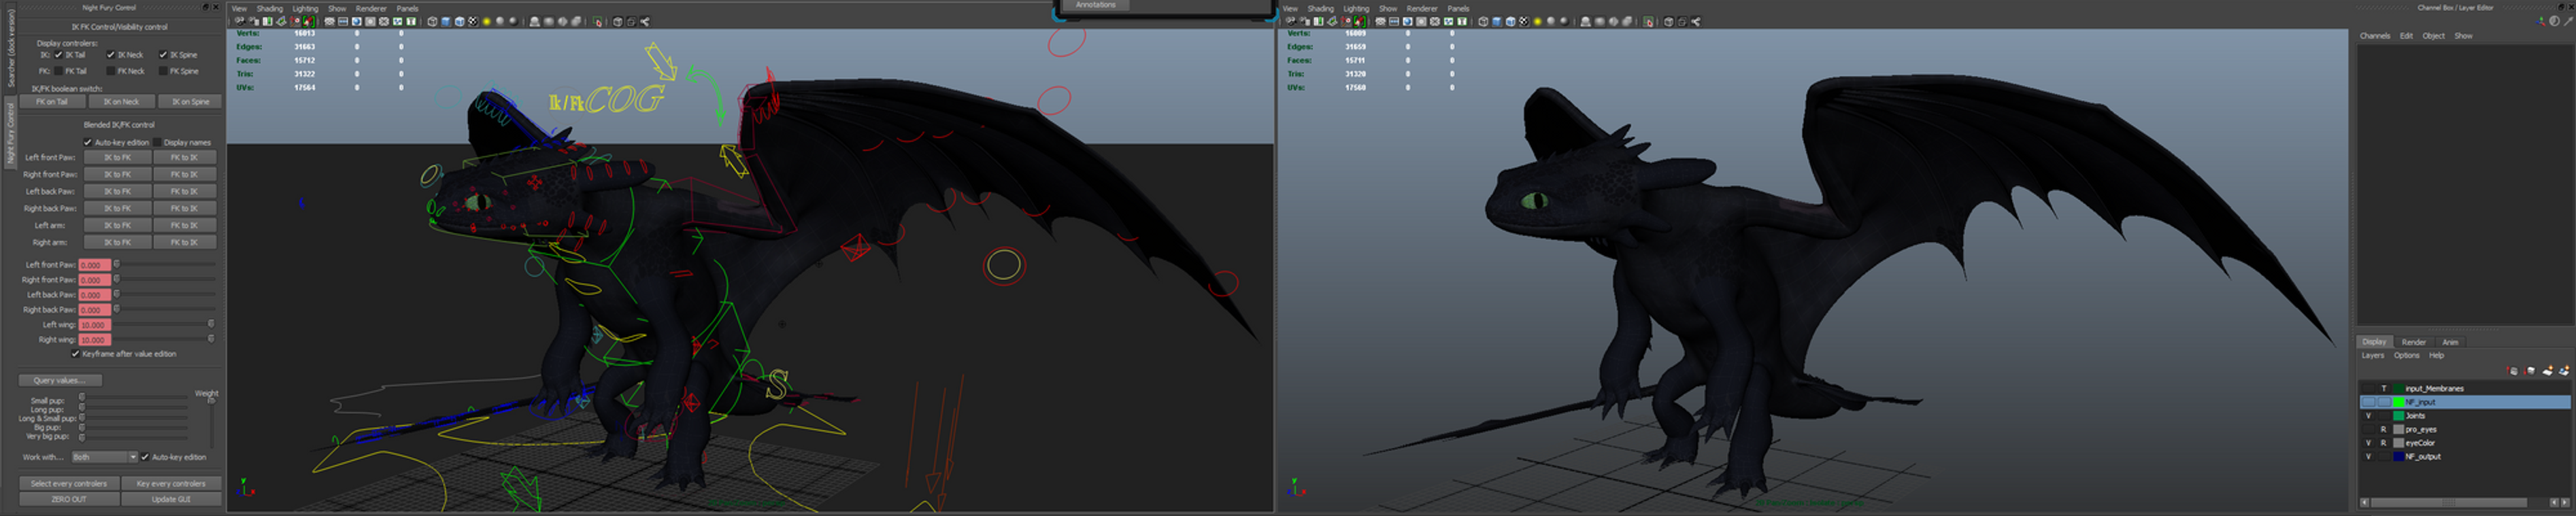Click the Left wing slider handle
Viewport: 2576px width, 516px height.
tap(211, 324)
